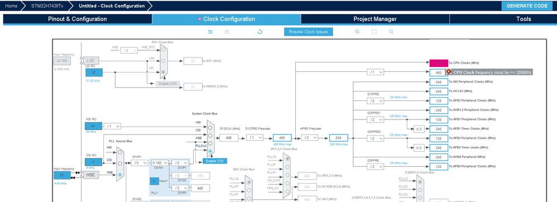Open the HPRE Prescaler /2 dropdown
This screenshot has height=202, width=557.
[309, 138]
